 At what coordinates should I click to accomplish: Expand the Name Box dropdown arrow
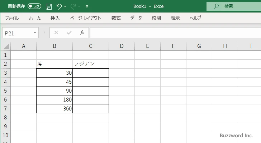pyautogui.click(x=35, y=33)
